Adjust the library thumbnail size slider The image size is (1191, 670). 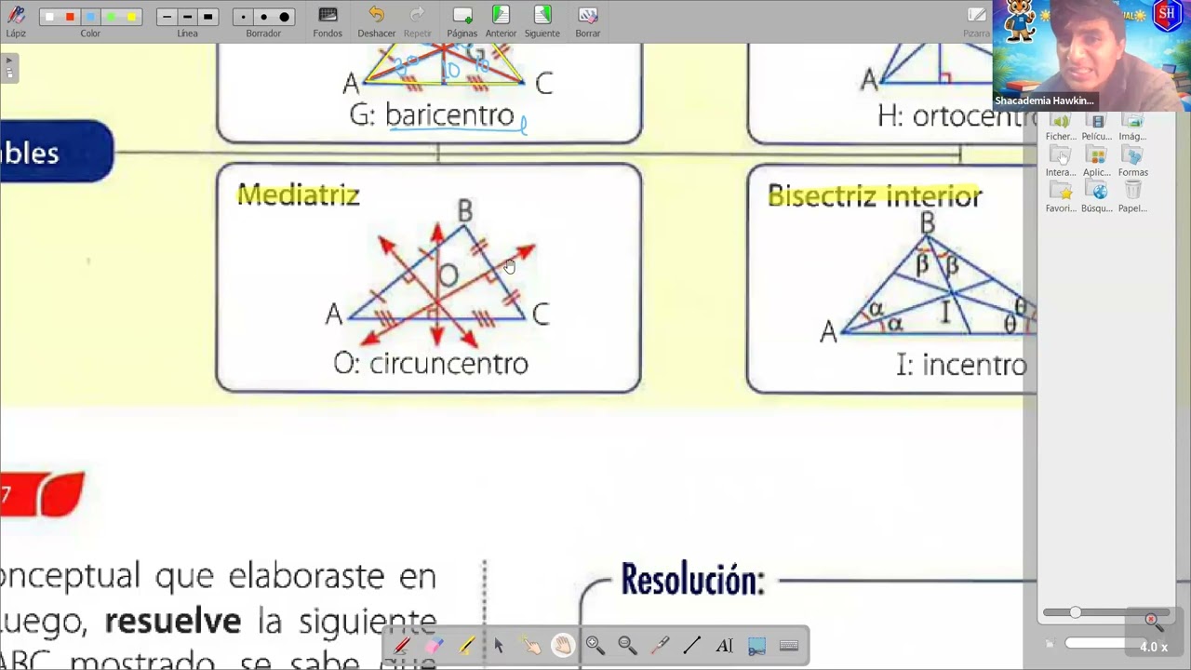coord(1075,612)
